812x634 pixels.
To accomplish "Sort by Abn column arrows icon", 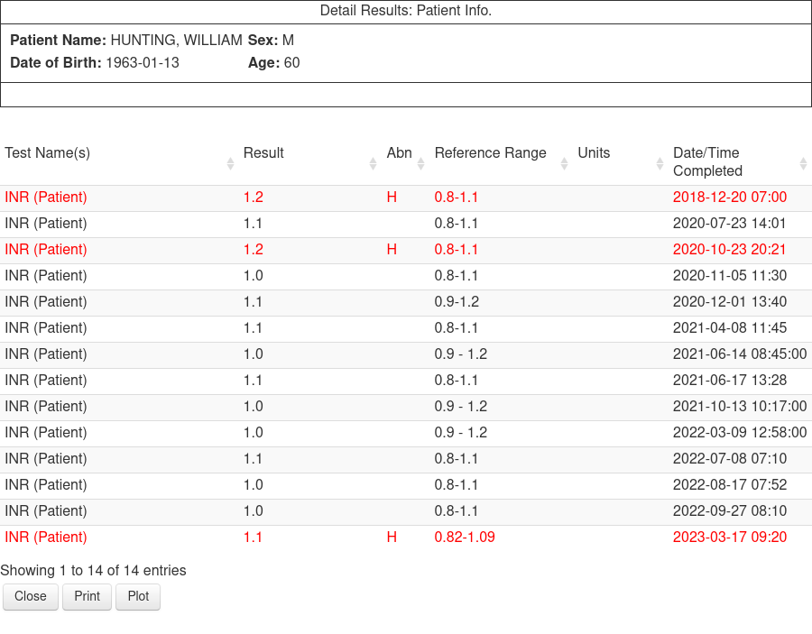I will pyautogui.click(x=420, y=164).
